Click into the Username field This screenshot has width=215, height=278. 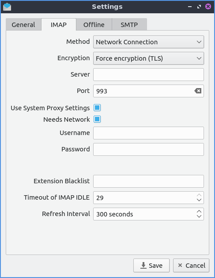[148, 133]
